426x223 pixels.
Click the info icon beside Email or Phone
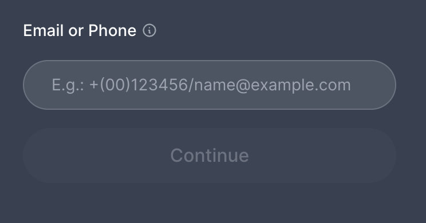coord(149,30)
